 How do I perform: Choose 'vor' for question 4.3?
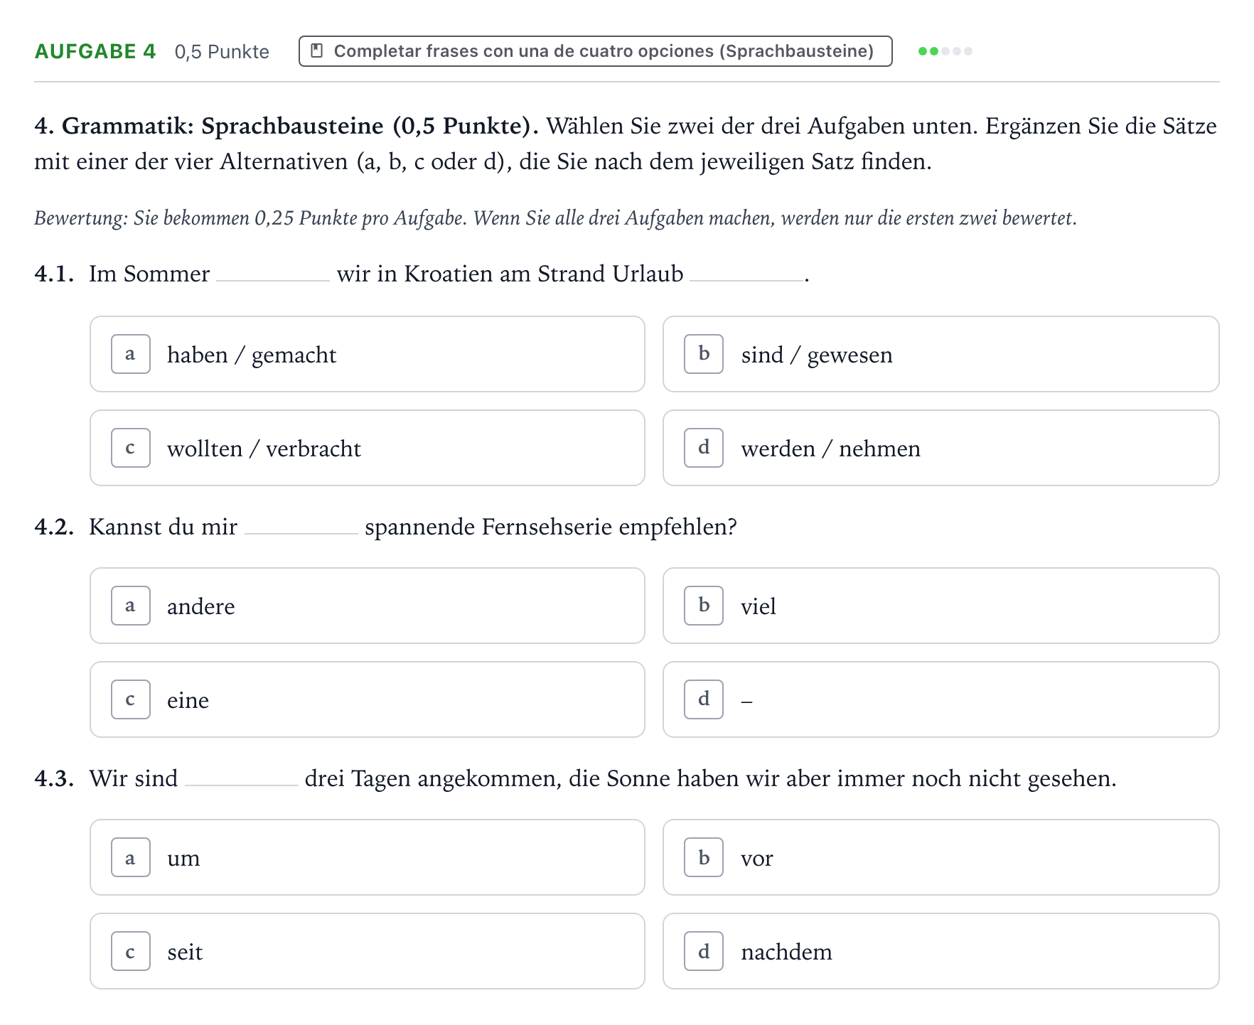coord(941,857)
